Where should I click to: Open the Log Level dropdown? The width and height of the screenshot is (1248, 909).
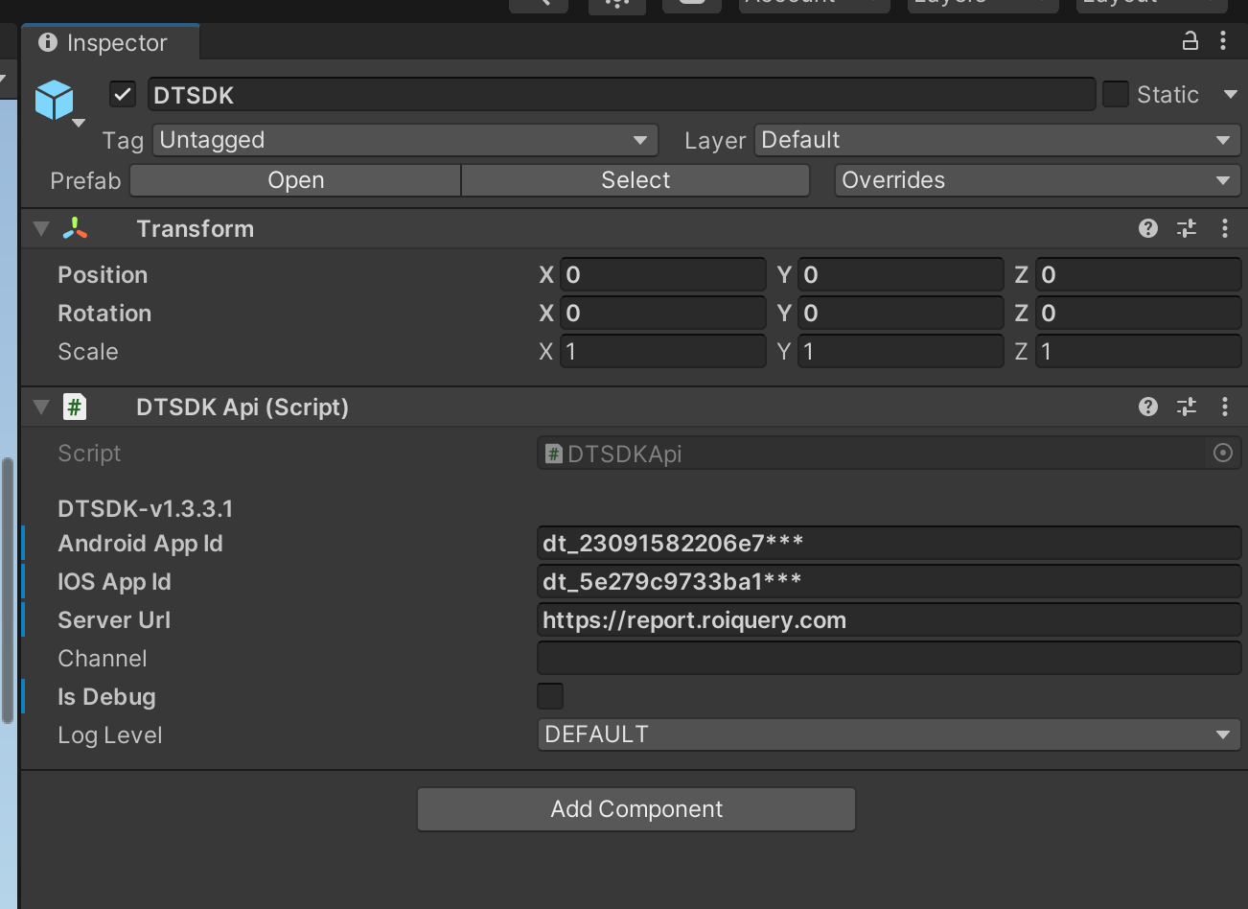[x=890, y=734]
